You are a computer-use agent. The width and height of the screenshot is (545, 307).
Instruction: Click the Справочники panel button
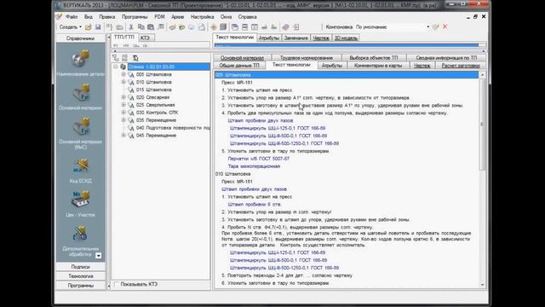click(80, 38)
